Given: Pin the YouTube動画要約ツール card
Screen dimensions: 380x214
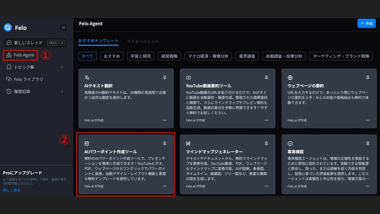Looking at the screenshot, I should pyautogui.click(x=266, y=78).
